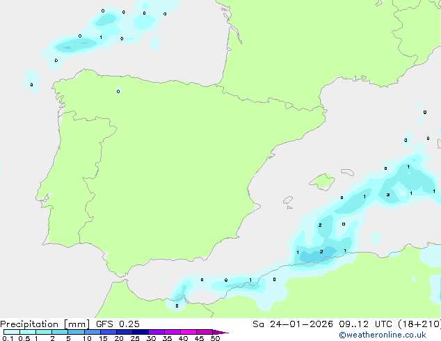Click the legend label "10"
441x341 pixels.
pos(87,338)
